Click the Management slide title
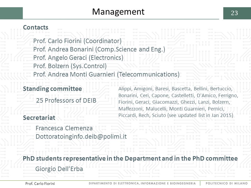Image resolution: width=251 pixels, height=188 pixels. [x=118, y=12]
